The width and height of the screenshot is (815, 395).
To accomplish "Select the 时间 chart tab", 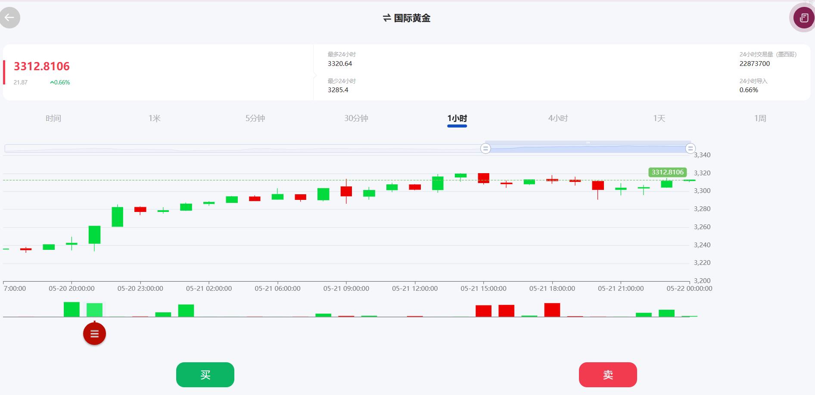I will (x=53, y=118).
